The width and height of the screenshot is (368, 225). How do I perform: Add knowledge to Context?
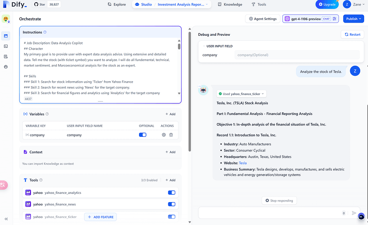[x=171, y=152]
